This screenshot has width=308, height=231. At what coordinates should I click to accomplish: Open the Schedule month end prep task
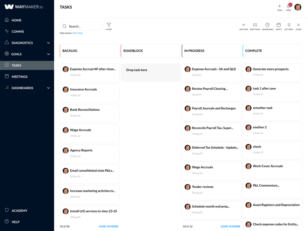tap(212, 210)
